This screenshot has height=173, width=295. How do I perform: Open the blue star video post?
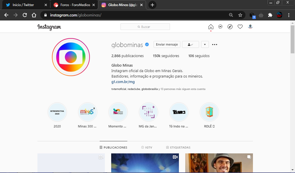coord(145,163)
